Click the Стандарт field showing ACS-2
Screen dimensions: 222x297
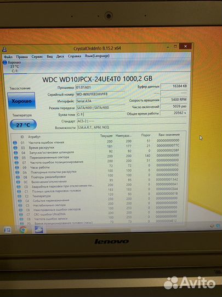(x=132, y=121)
